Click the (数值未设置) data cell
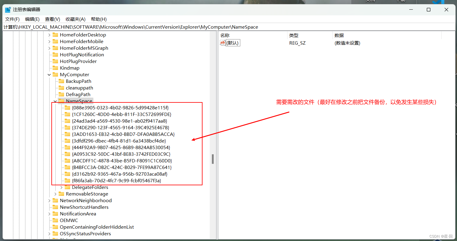Viewport: 457px width, 241px height. click(x=347, y=43)
